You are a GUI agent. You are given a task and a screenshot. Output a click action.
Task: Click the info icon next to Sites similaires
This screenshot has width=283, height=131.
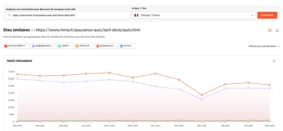click(x=32, y=30)
